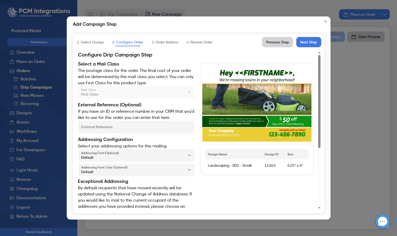Click the Recurring clock icon

tap(16, 104)
